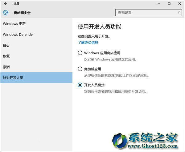Image resolution: width=185 pixels, height=152 pixels.
Task: Click description 仅安装 Windows 应用商店的应用。
Action: click(110, 59)
